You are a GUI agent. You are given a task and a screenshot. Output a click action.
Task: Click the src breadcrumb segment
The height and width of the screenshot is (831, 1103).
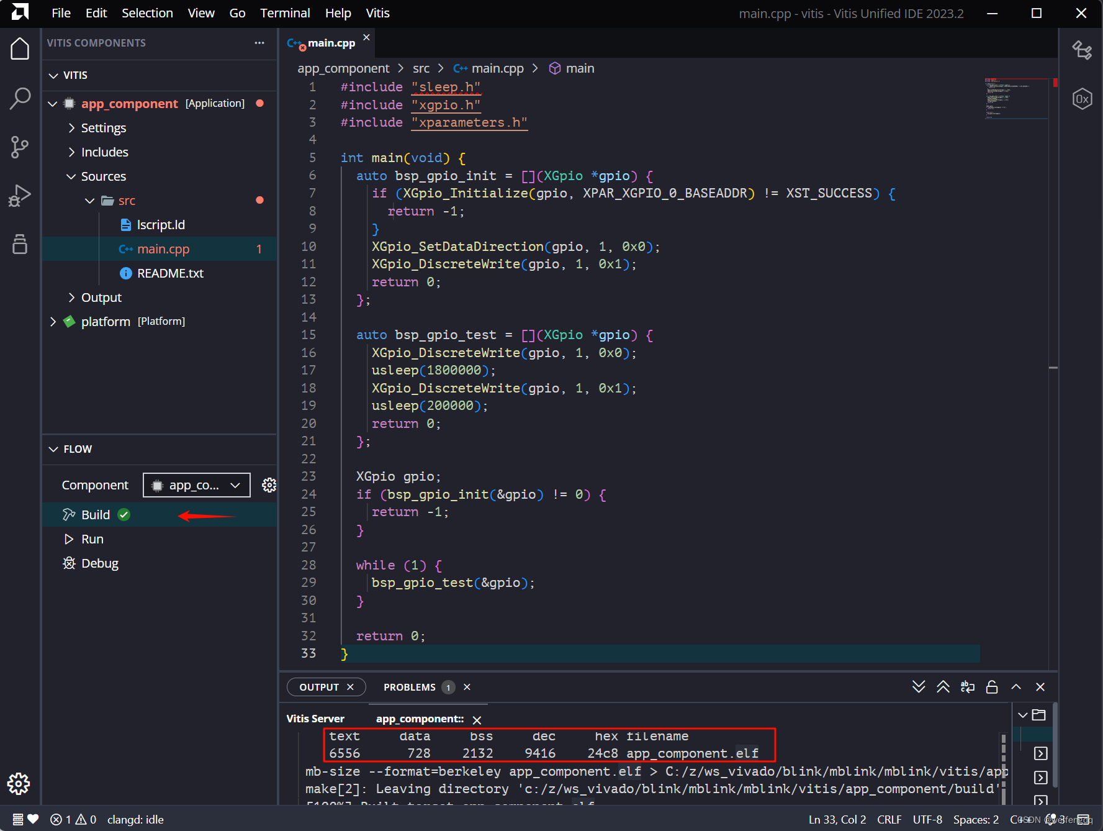click(x=421, y=68)
